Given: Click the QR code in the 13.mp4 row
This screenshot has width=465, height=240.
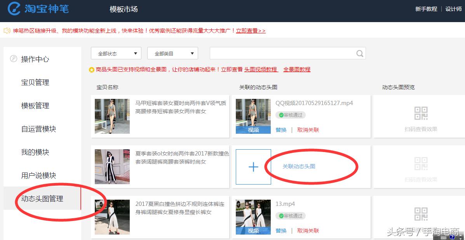Looking at the screenshot, I should [x=422, y=213].
